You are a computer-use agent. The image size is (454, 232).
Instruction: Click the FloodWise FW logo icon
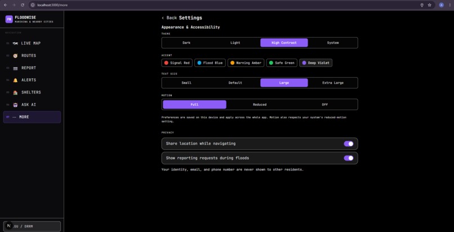(9, 19)
